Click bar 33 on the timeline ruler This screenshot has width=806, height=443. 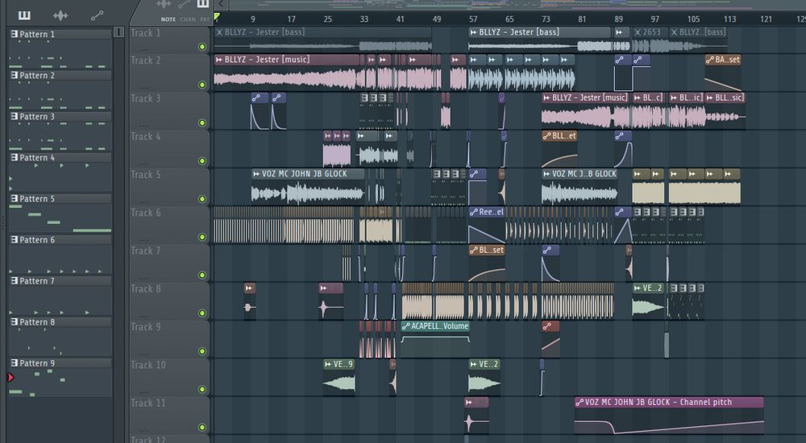[364, 19]
